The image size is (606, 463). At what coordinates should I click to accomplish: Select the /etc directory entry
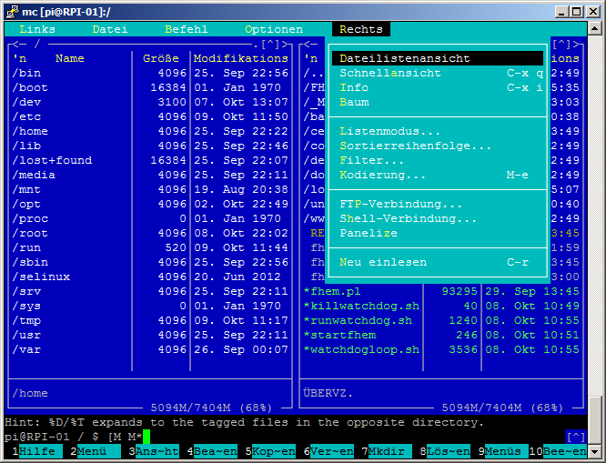pyautogui.click(x=26, y=116)
